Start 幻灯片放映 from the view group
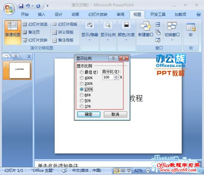204x175 pixels. coord(35,40)
